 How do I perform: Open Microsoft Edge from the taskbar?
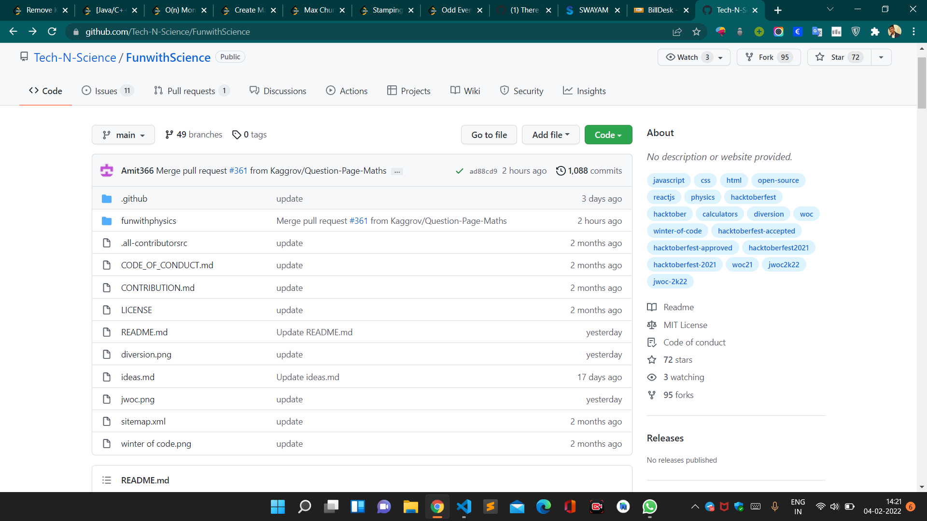tap(544, 507)
